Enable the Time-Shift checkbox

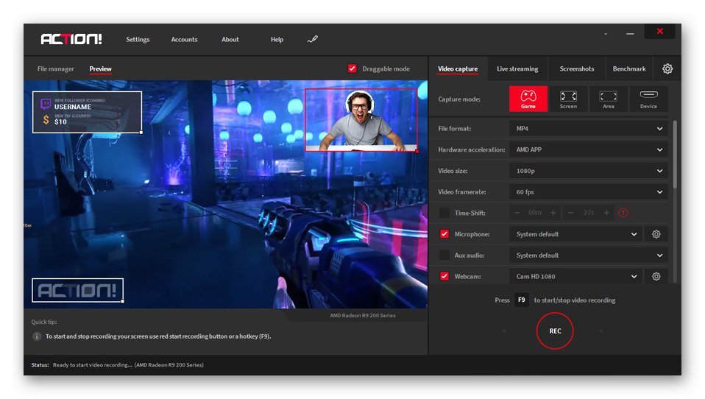(x=444, y=213)
